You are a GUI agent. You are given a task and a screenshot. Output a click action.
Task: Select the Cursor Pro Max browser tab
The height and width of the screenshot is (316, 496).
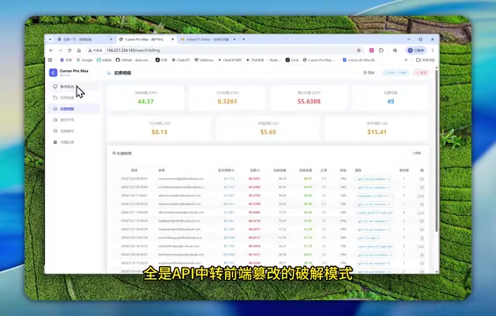coord(146,39)
